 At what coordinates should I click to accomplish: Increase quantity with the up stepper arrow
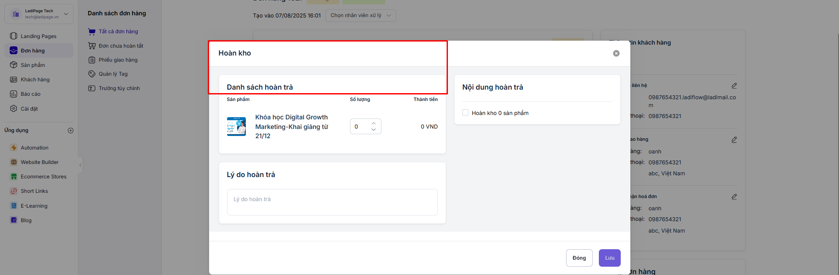tap(374, 123)
